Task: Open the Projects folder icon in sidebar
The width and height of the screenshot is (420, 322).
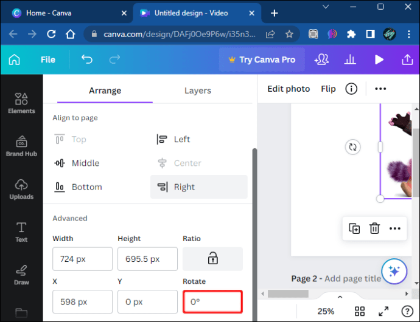Action: click(x=21, y=313)
